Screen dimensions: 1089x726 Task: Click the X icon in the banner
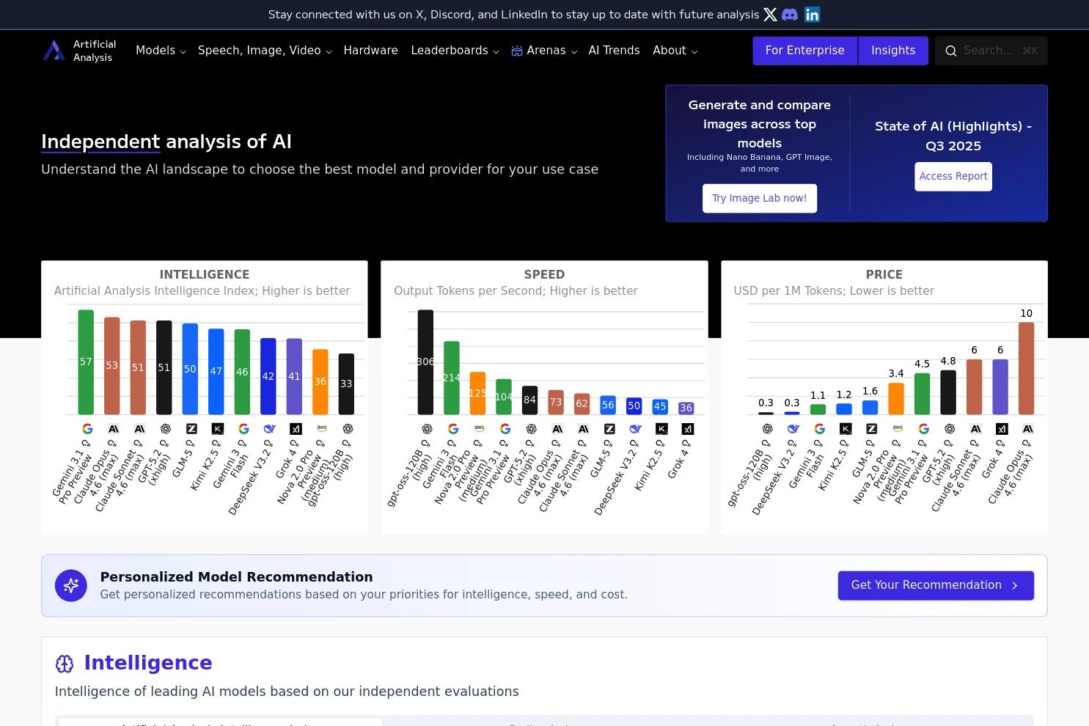coord(770,14)
